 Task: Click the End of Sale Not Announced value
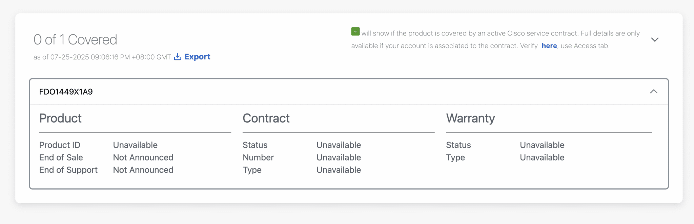coord(143,157)
